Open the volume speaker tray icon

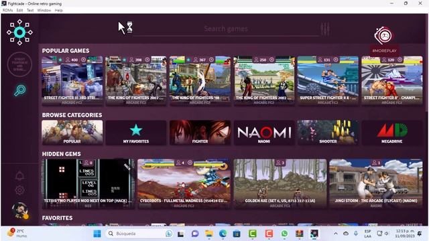pos(387,234)
